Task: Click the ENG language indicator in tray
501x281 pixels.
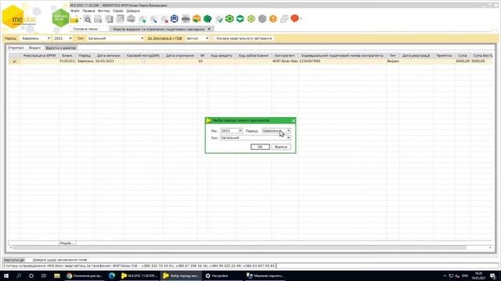Action: (x=465, y=276)
